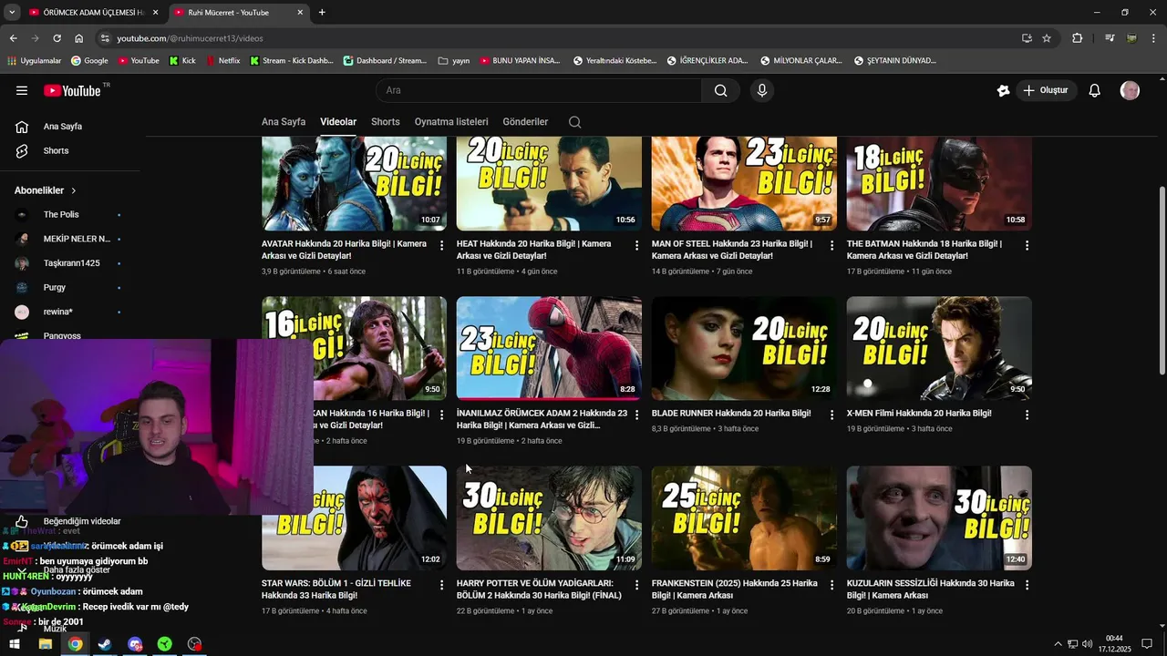Click the address bar URL
Image resolution: width=1167 pixels, height=656 pixels.
click(x=190, y=38)
